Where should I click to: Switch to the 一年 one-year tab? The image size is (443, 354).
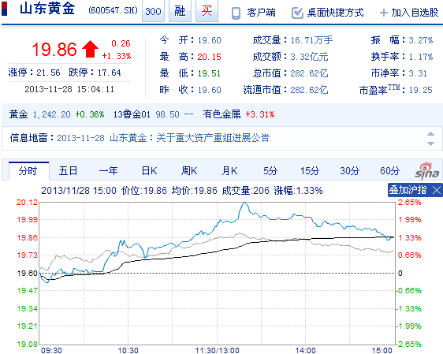(108, 171)
